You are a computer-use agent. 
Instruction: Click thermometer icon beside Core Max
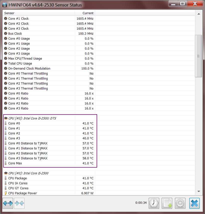point(6,163)
